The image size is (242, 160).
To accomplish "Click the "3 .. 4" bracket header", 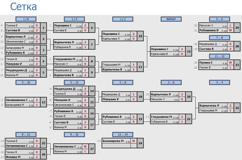I will [219, 82].
